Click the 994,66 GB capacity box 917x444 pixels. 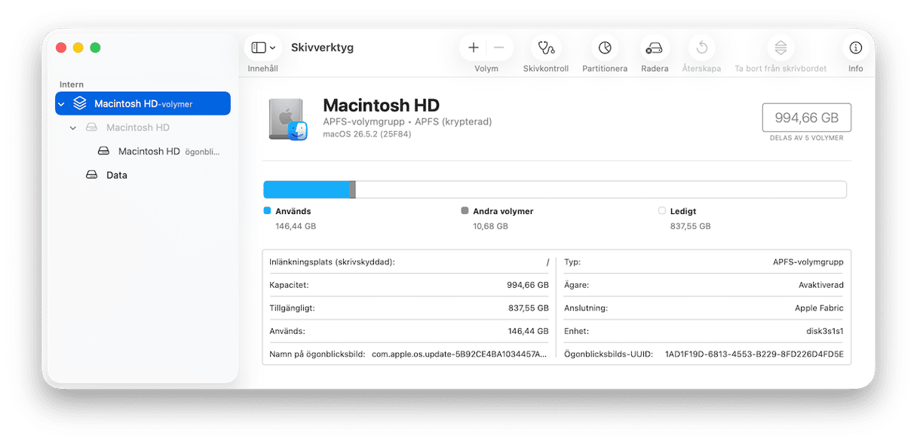(806, 118)
